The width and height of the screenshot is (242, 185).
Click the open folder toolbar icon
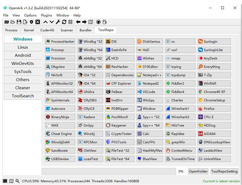13,22
